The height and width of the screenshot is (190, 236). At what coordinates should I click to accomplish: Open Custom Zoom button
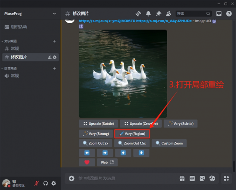(x=169, y=143)
